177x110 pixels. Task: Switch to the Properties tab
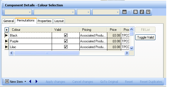[45, 21]
